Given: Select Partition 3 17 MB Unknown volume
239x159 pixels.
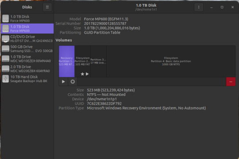Looking at the screenshot, I should coord(98,61).
